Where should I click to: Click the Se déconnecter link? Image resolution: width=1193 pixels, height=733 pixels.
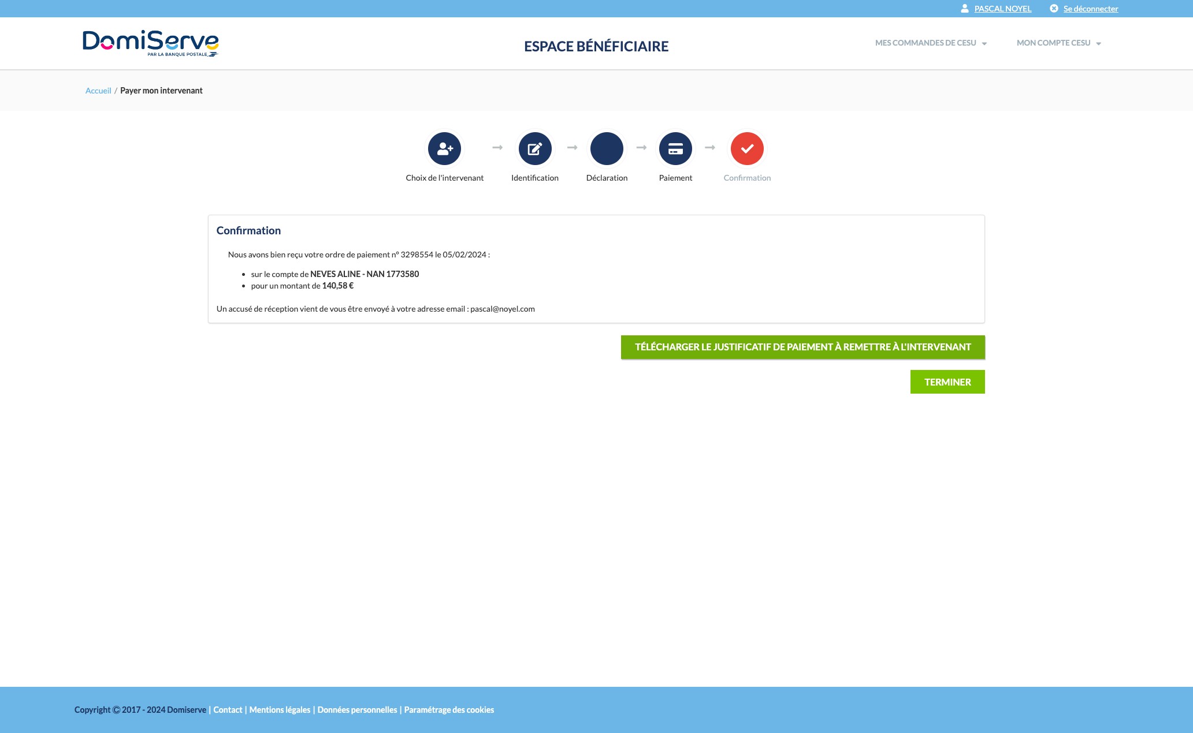pyautogui.click(x=1091, y=9)
